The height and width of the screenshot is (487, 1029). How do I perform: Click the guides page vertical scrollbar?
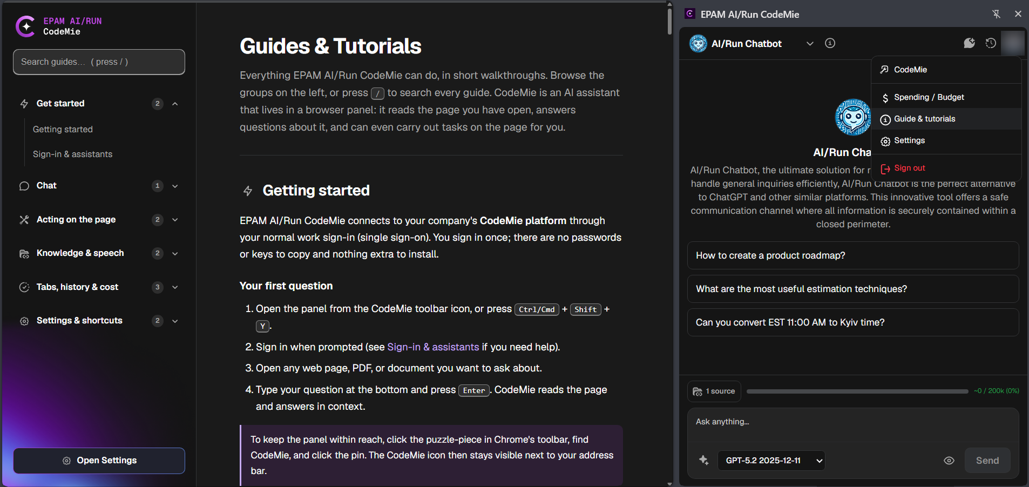pos(669,21)
